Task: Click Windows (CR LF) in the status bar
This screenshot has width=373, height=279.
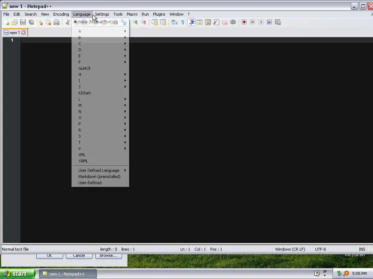Action: coord(290,249)
